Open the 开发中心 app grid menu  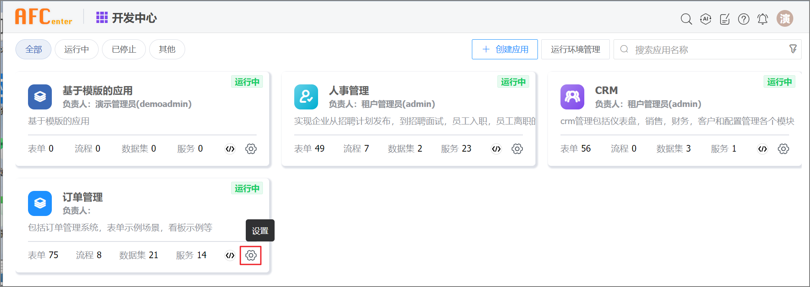coord(102,18)
